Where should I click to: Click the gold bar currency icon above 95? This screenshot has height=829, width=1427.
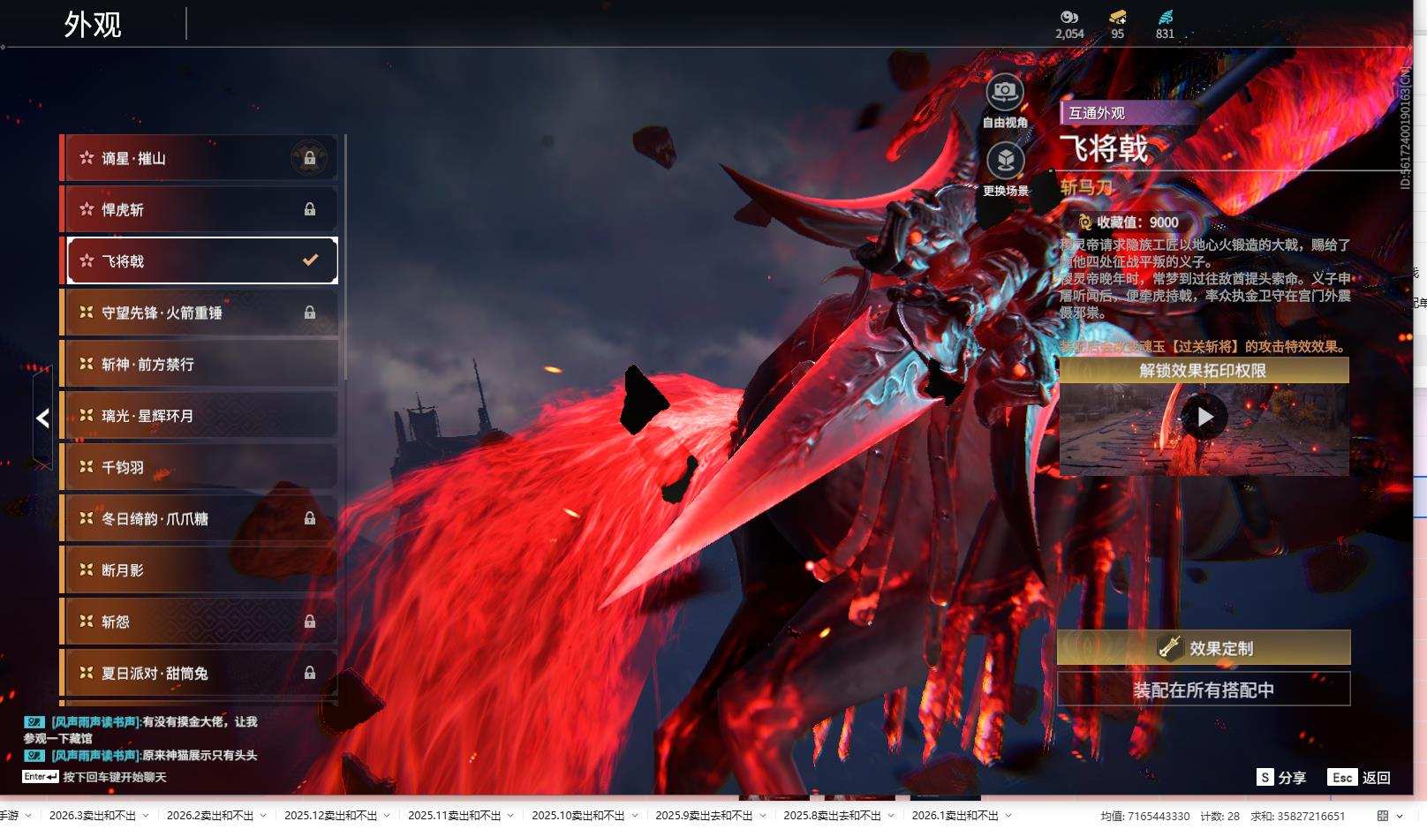1118,17
